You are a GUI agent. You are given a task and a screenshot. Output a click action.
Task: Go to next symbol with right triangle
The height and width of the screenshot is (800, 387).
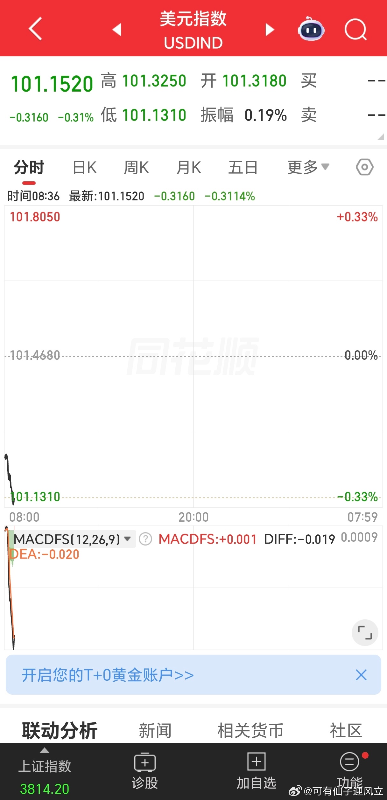point(270,30)
